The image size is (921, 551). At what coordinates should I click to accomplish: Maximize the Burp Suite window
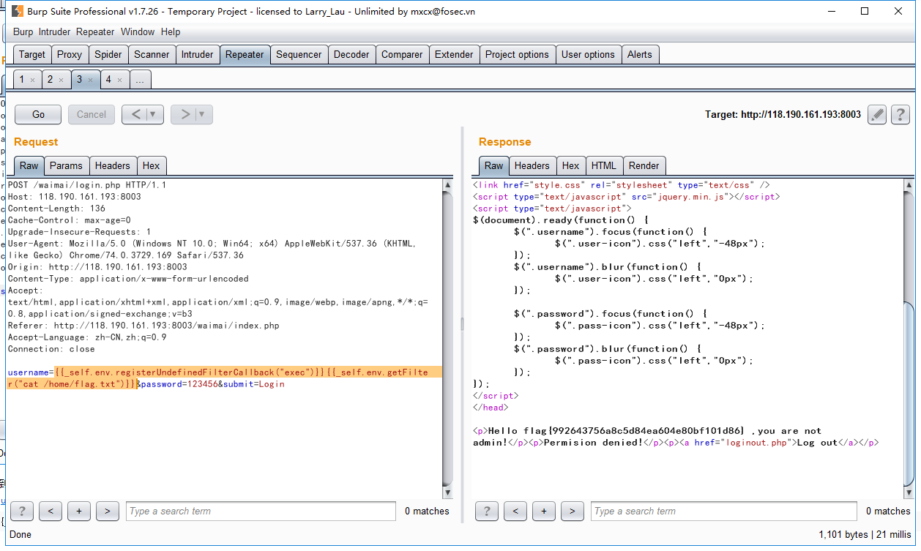[865, 11]
